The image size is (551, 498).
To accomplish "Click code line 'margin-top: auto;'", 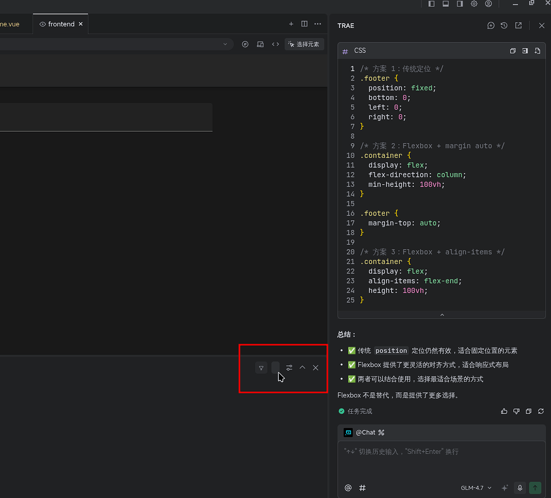I will pos(404,223).
